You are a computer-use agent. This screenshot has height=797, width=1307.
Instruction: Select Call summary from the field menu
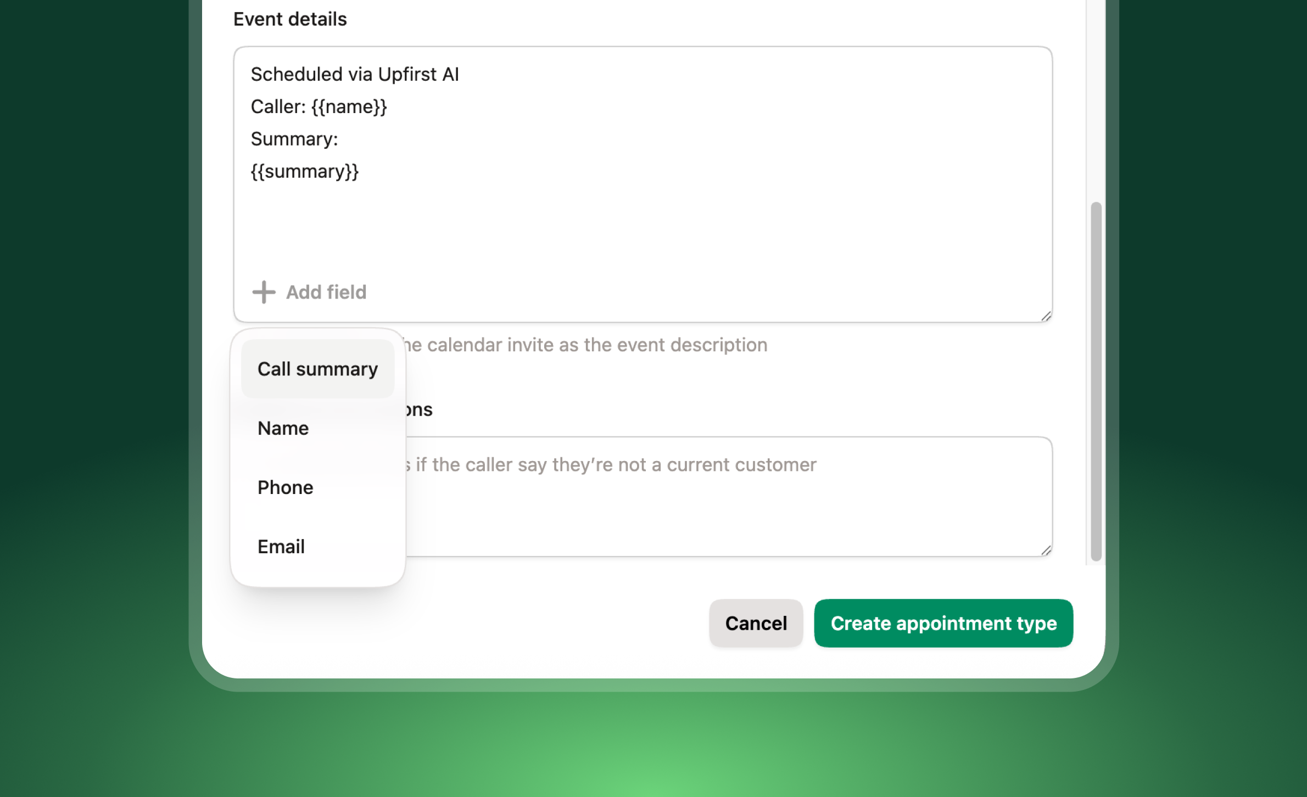pos(317,369)
